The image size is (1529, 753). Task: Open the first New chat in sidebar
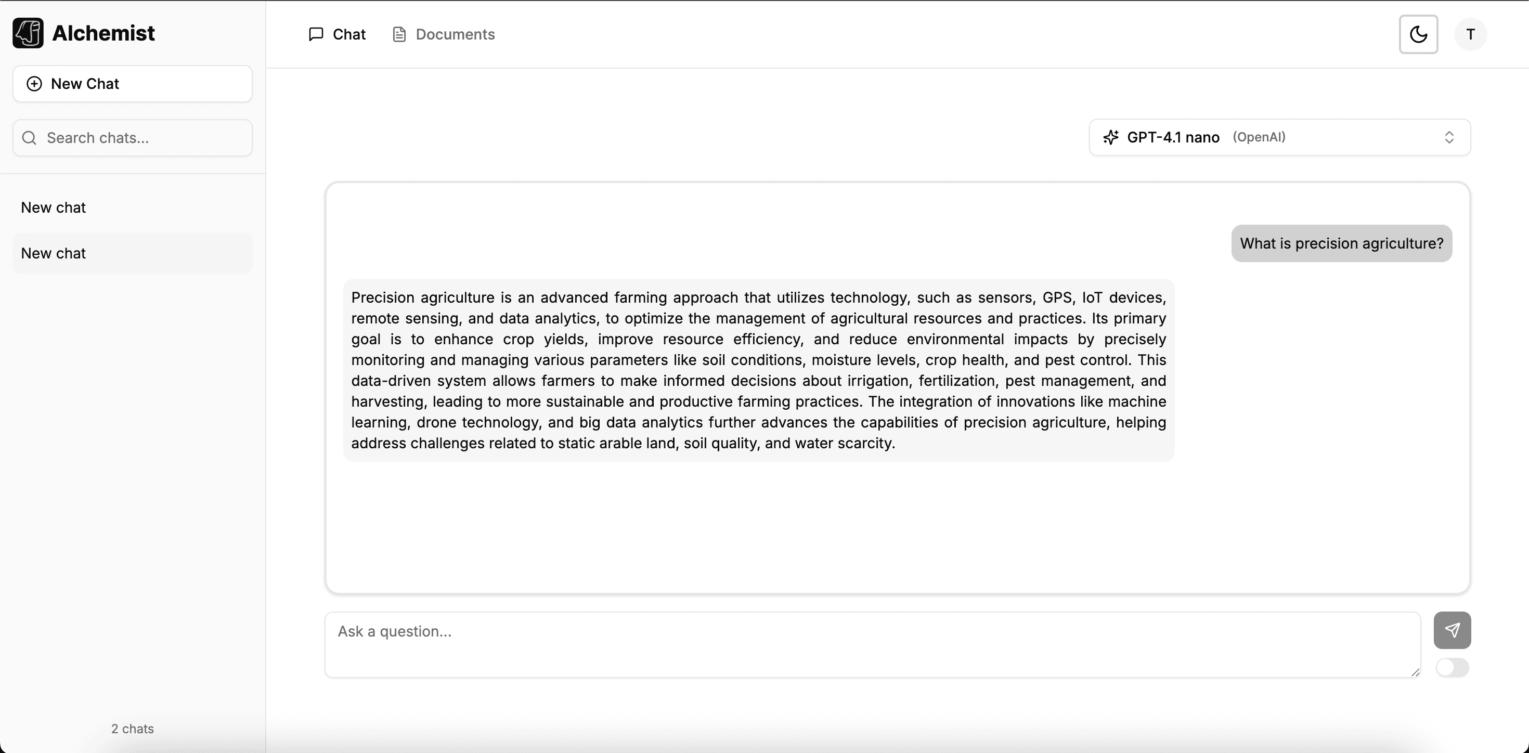tap(54, 207)
